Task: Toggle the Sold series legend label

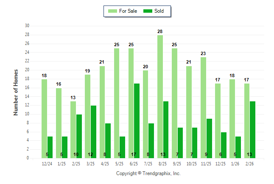Action: 159,11
